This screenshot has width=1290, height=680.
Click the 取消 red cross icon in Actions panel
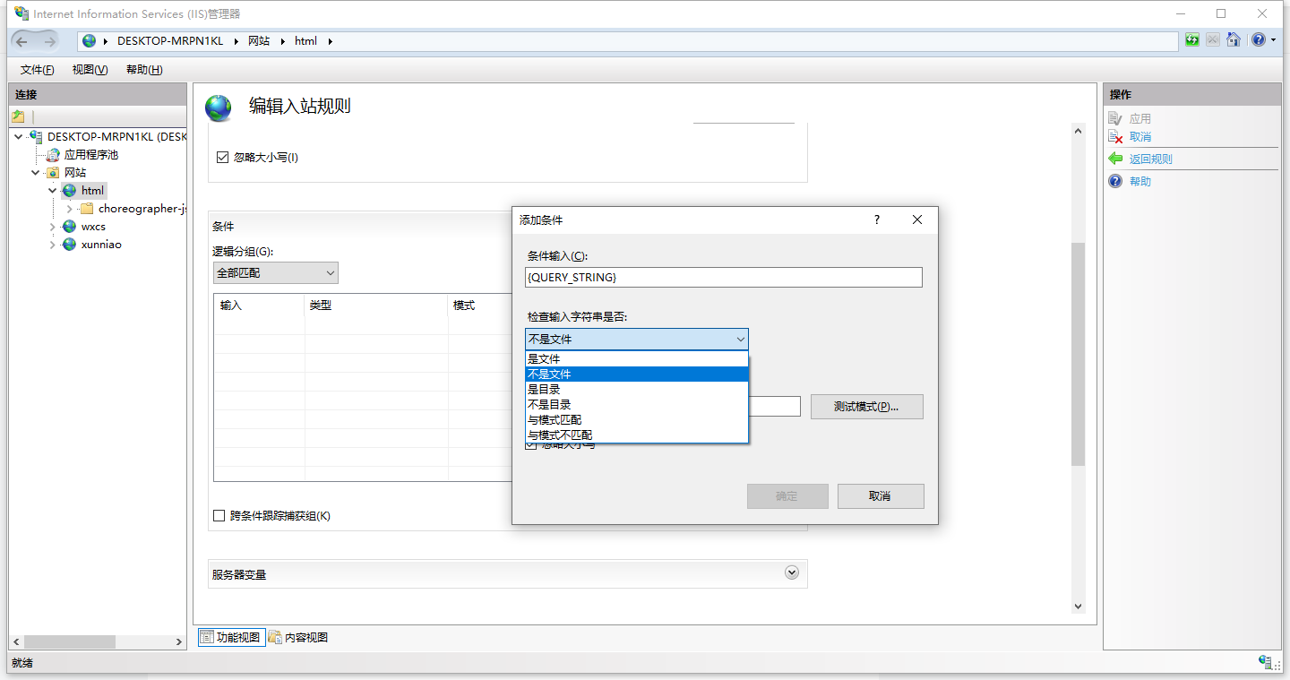point(1116,136)
